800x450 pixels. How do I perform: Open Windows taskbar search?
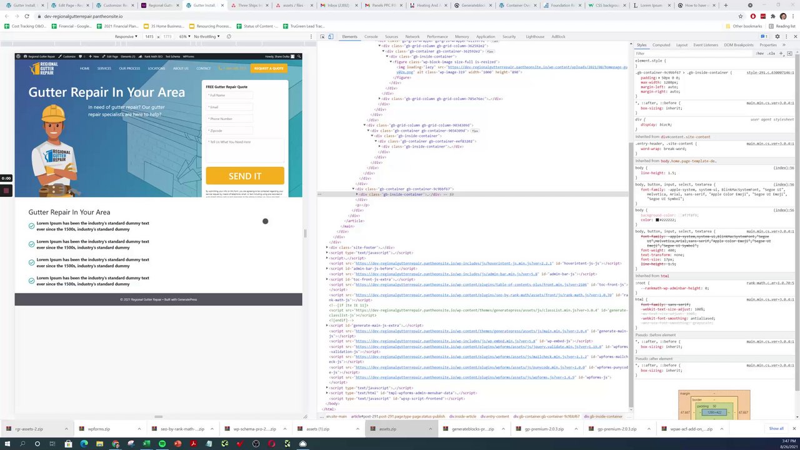22,444
